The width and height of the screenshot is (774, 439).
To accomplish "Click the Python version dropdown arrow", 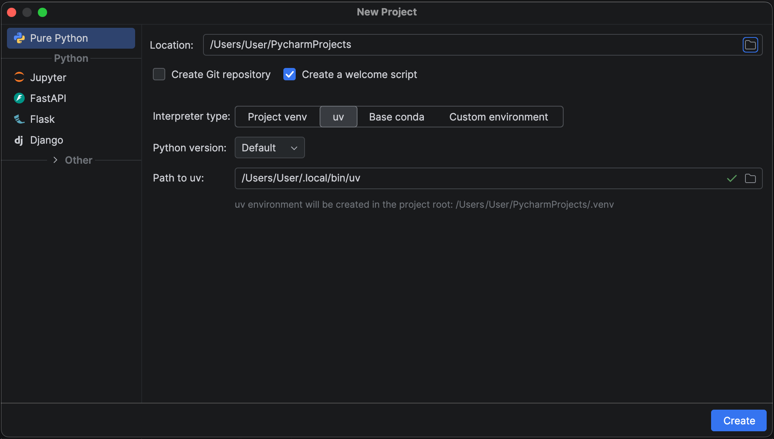I will pyautogui.click(x=294, y=148).
